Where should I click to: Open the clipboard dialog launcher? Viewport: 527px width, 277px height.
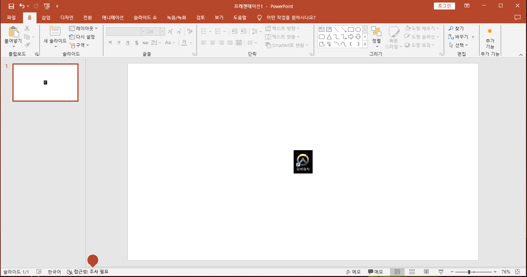coord(37,54)
